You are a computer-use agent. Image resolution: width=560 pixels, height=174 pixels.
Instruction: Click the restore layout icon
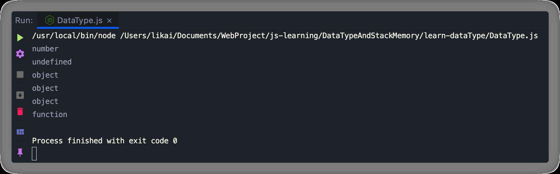pos(20,132)
